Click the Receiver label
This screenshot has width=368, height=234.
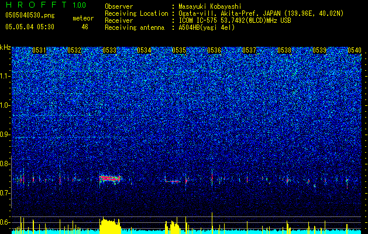point(119,20)
